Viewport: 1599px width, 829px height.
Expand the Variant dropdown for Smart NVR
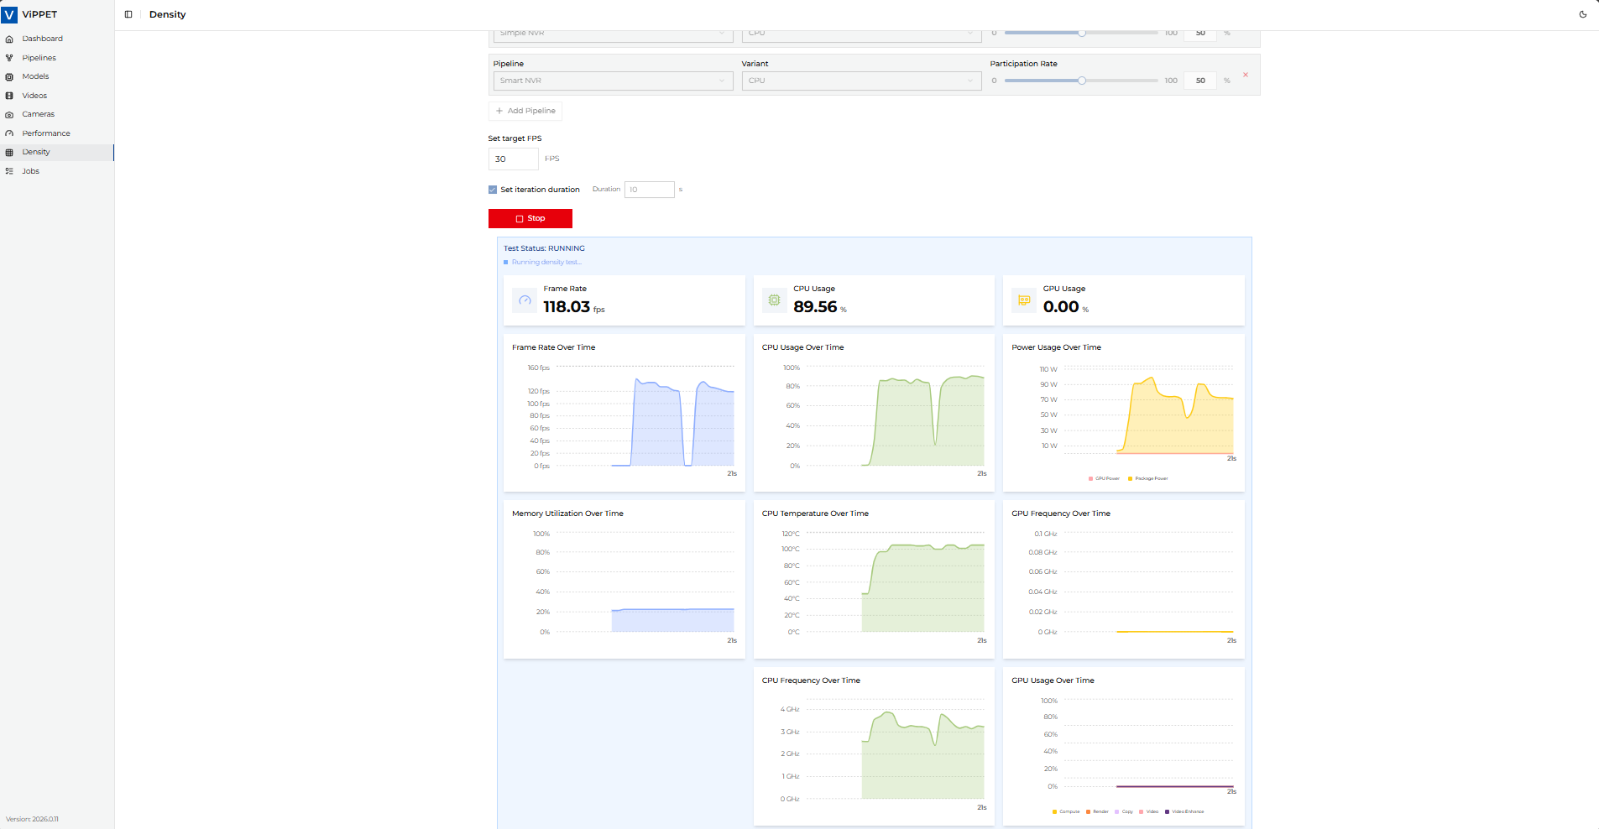tap(860, 81)
